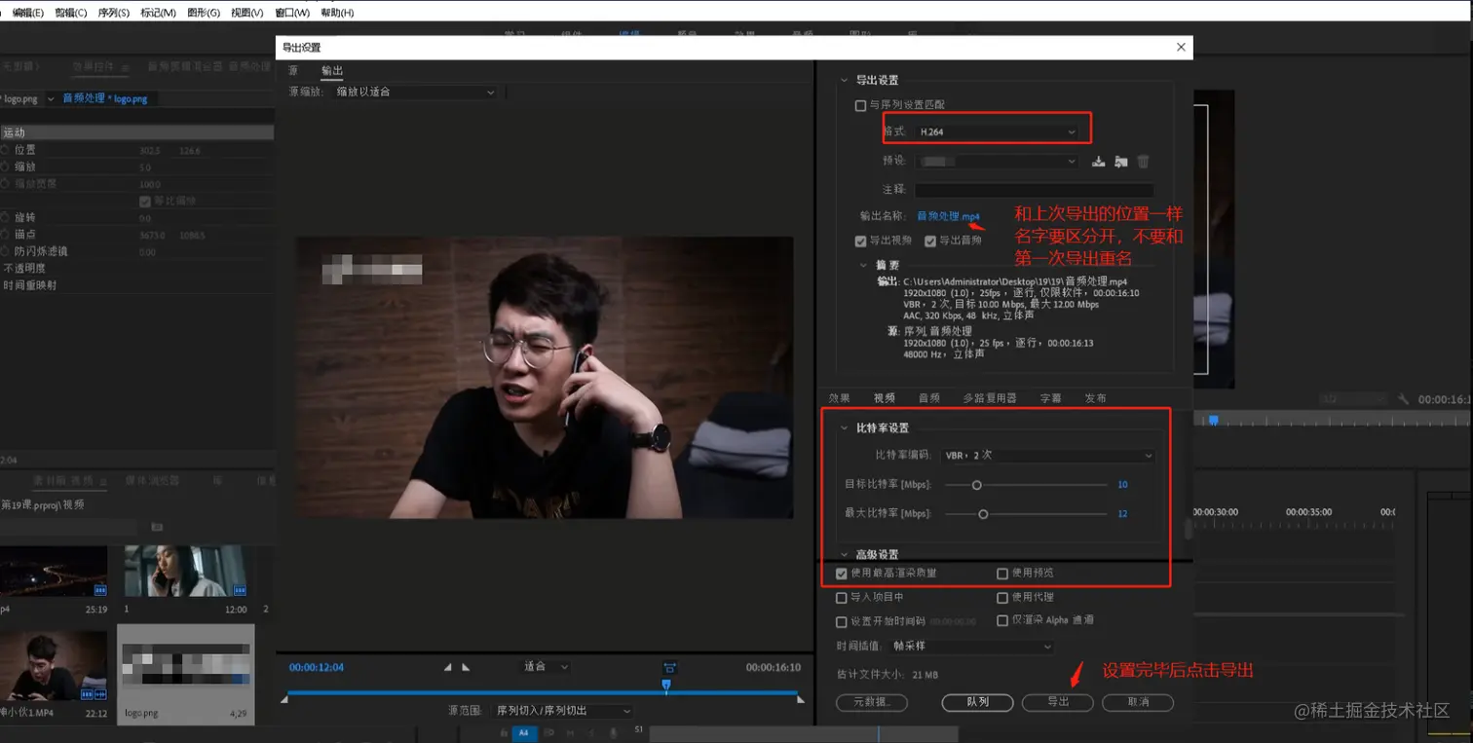Click the delete preset trash icon
This screenshot has width=1473, height=743.
[1144, 162]
